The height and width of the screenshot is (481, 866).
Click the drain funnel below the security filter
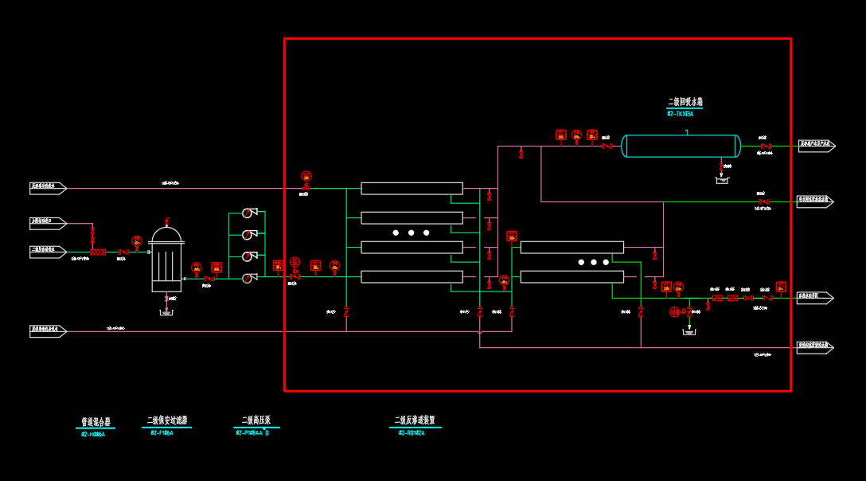(x=166, y=312)
